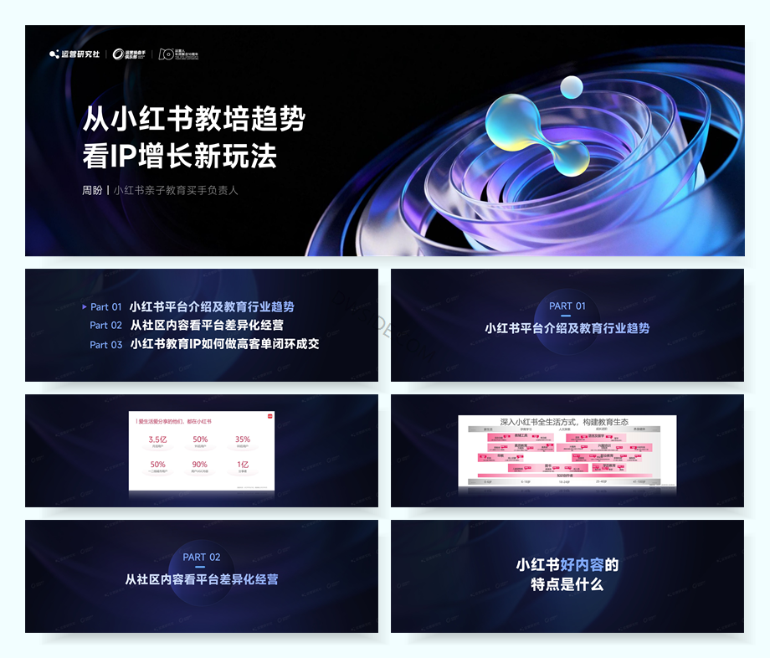This screenshot has height=658, width=770.
Task: Click the small floating white sphere
Action: tap(572, 85)
